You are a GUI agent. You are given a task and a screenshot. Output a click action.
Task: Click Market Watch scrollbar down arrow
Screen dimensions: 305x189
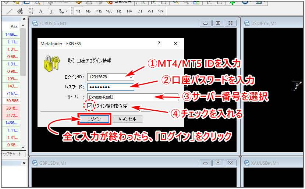pos(23,147)
